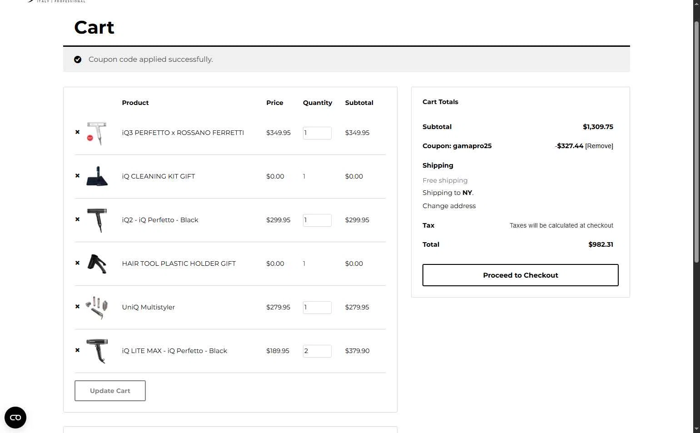This screenshot has width=700, height=433.
Task: Click "Coupon code applied successfully." message
Action: click(150, 60)
